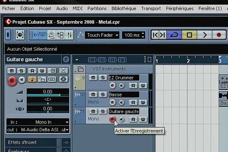Adjust the track delay slider 0.00
This screenshot has width=228, height=152.
(x=48, y=109)
